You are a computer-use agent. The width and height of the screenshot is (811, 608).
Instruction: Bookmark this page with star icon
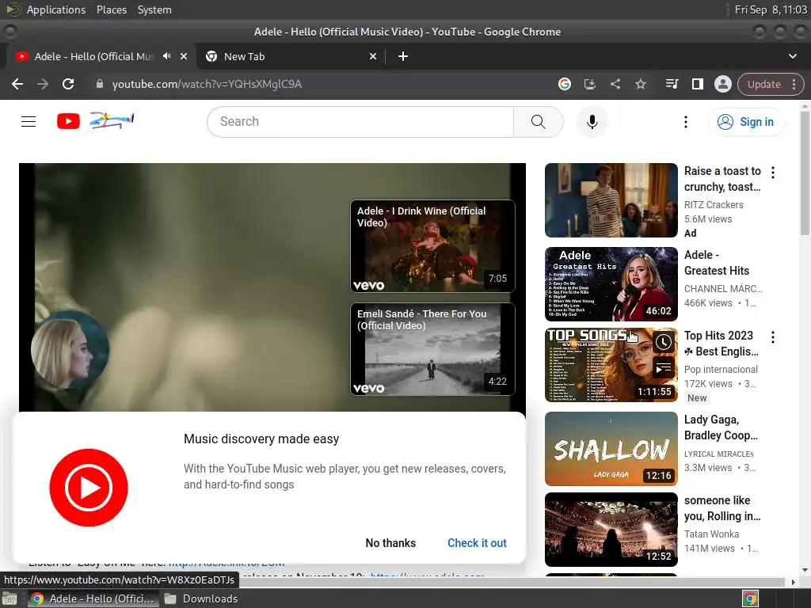click(640, 84)
